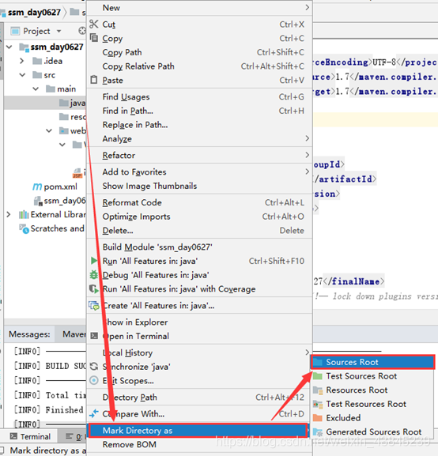Viewport: 438px width, 456px height.
Task: Click the Resources Root folder icon
Action: click(318, 390)
